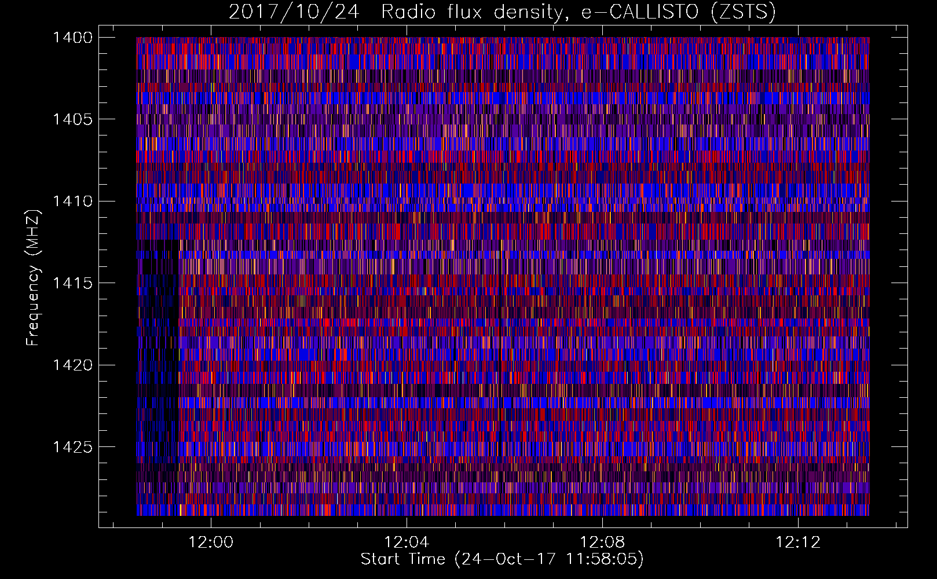Select the 1400 frequency axis label

pos(73,38)
